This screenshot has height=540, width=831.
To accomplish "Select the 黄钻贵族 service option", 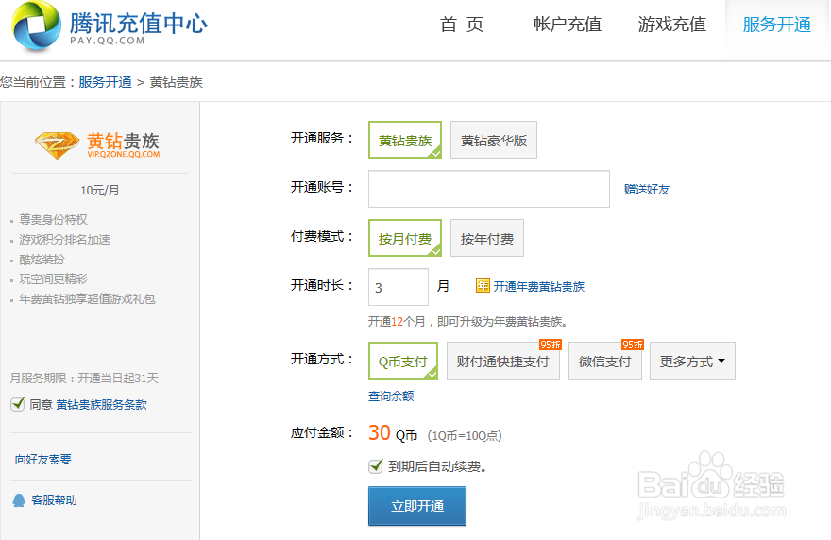I will click(405, 140).
